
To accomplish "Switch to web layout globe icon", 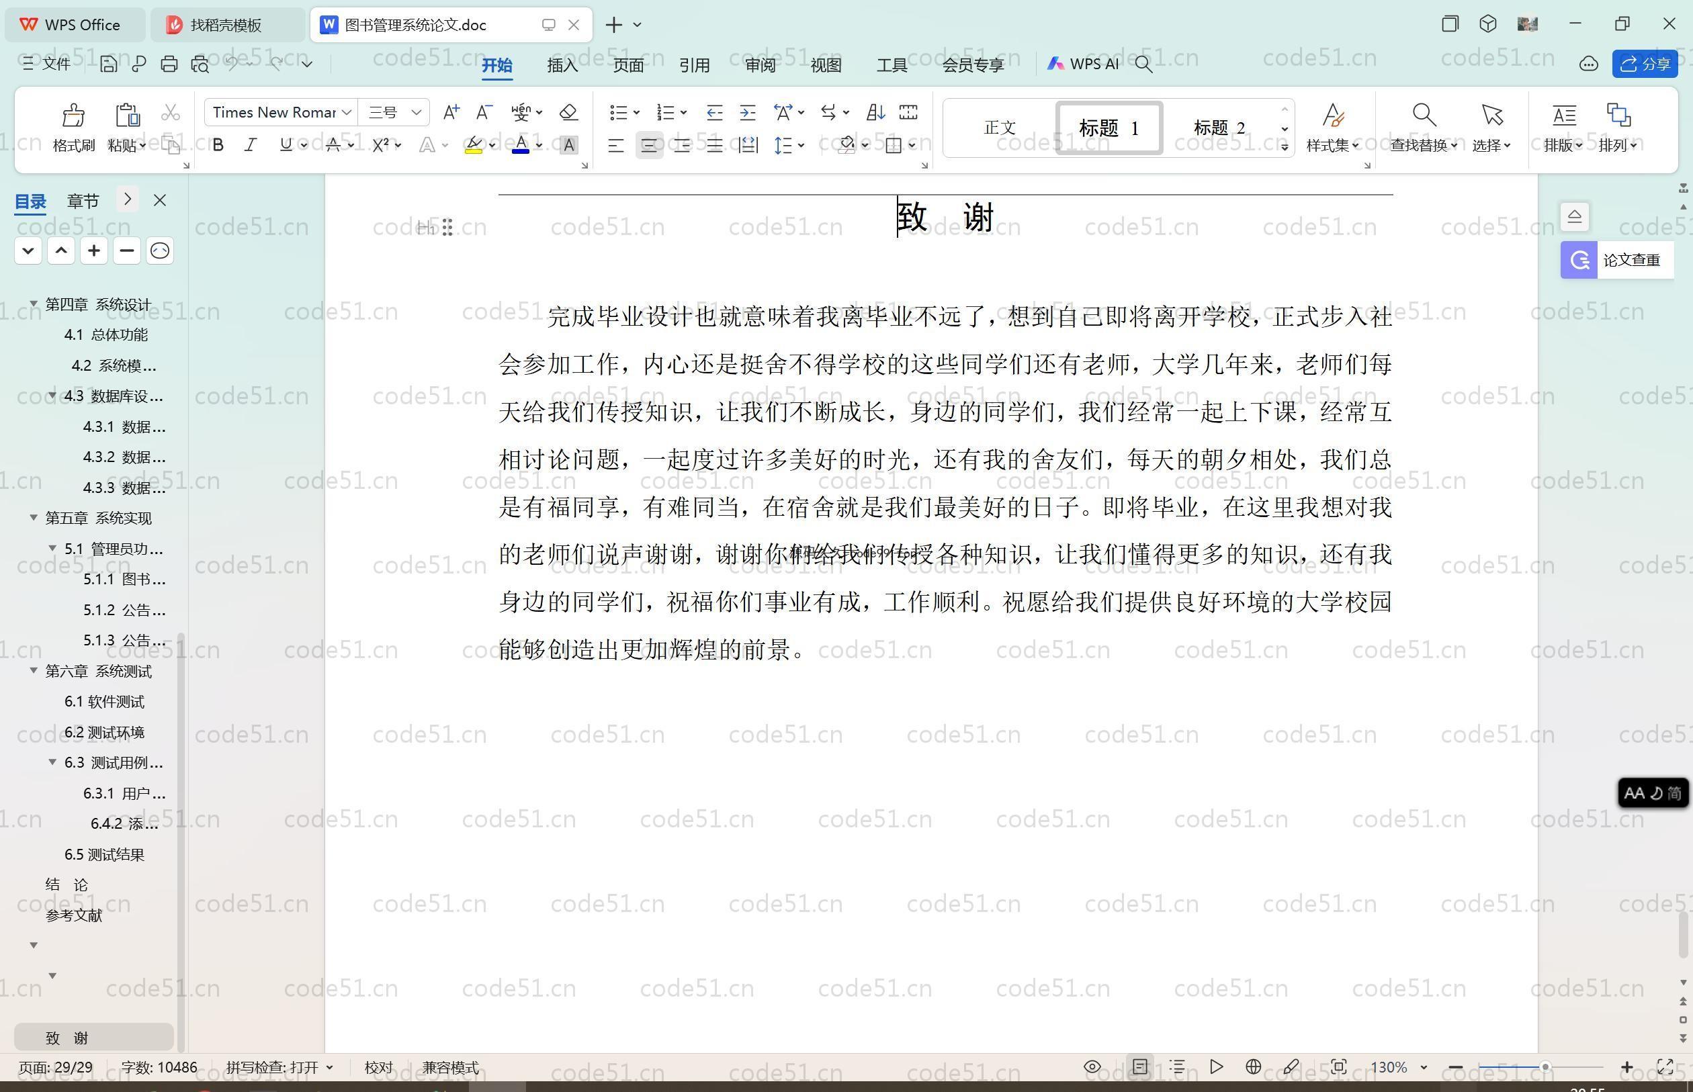I will (1253, 1067).
